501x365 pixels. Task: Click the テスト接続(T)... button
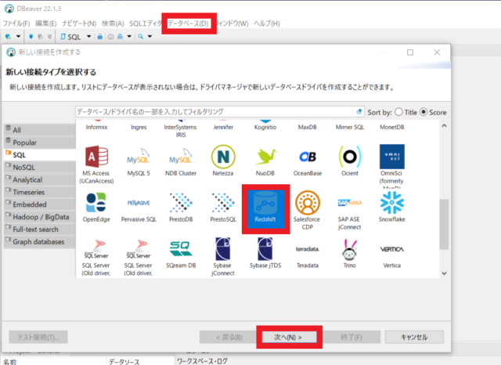[x=38, y=337]
